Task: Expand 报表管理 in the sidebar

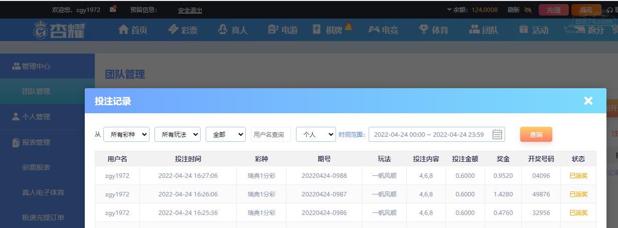Action: coord(47,142)
